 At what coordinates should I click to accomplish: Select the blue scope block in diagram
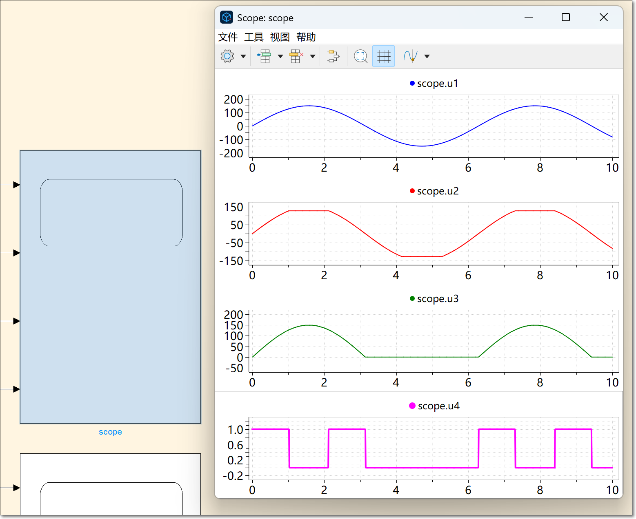click(111, 287)
